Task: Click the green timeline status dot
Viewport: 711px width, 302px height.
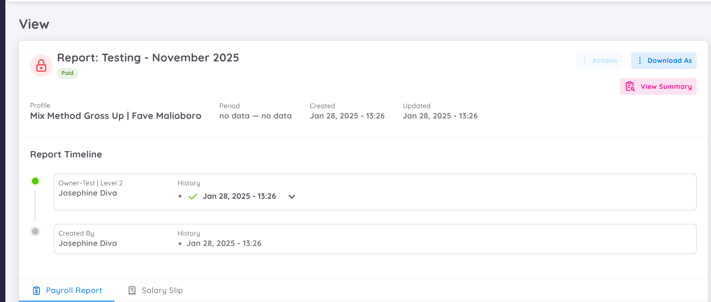Action: pyautogui.click(x=35, y=181)
